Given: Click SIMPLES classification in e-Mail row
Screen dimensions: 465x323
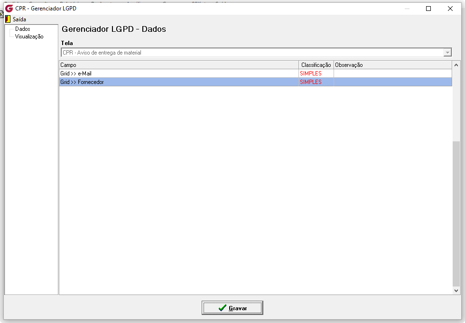Looking at the screenshot, I should pos(311,74).
